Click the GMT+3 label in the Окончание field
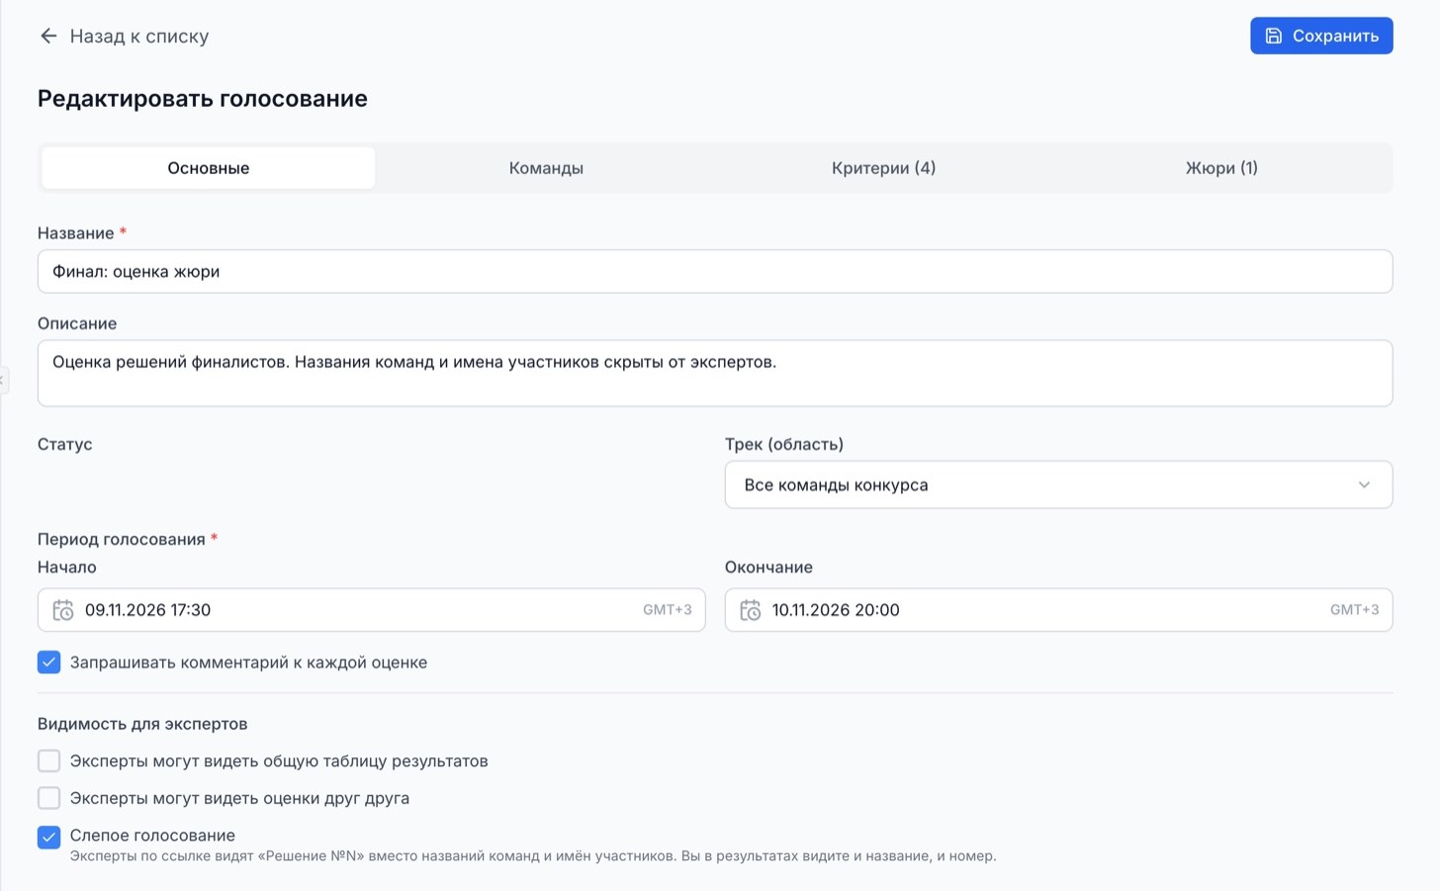The image size is (1440, 891). pyautogui.click(x=1355, y=610)
